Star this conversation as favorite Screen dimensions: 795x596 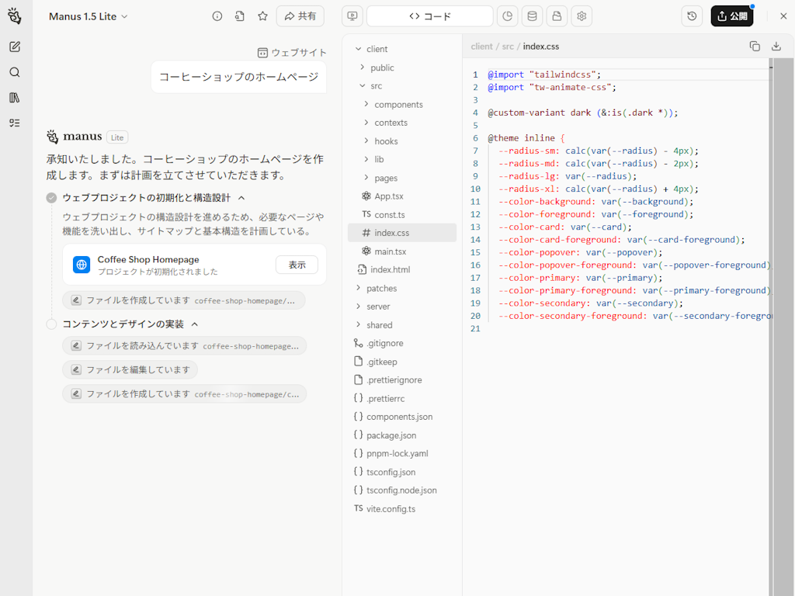coord(262,15)
